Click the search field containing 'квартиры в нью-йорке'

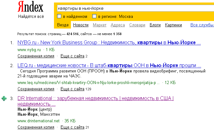(135, 8)
